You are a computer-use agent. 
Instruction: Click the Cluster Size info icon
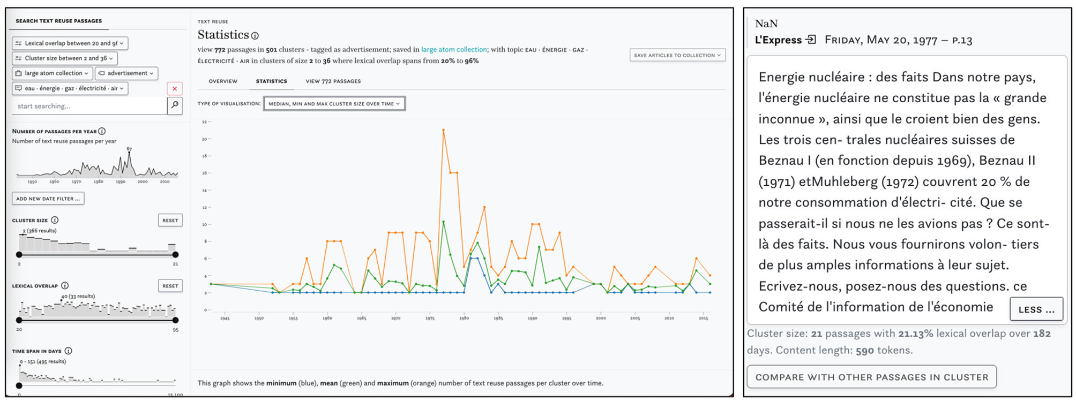(55, 220)
